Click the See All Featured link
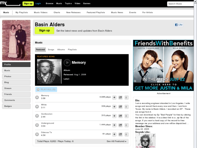197x148 pixels. [x=117, y=141]
